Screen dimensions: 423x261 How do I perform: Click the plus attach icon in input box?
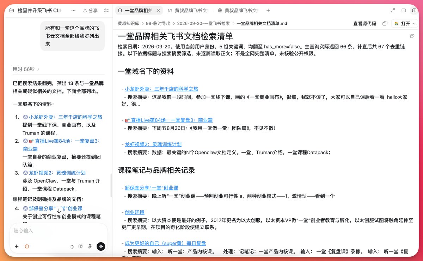pyautogui.click(x=16, y=247)
